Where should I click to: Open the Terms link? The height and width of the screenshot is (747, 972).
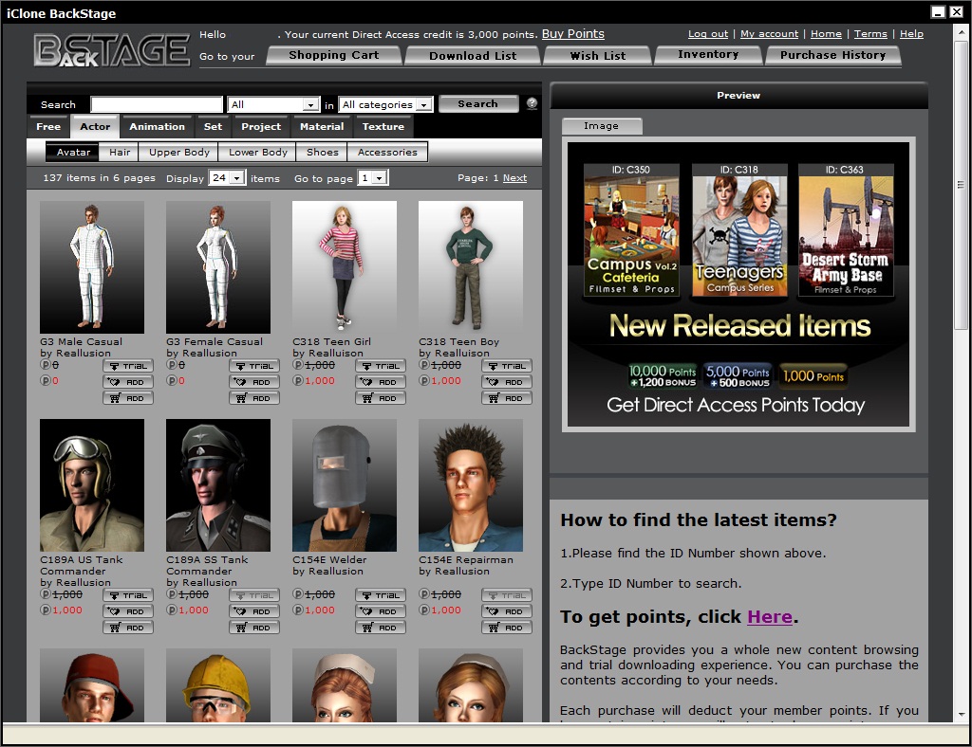pyautogui.click(x=870, y=34)
